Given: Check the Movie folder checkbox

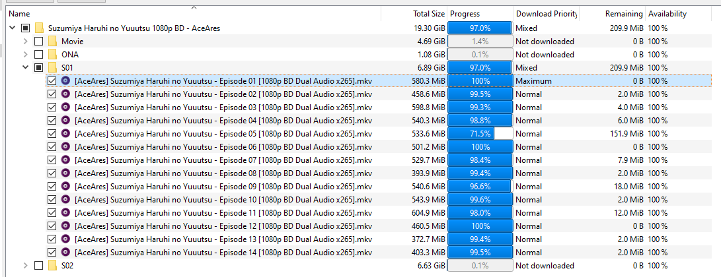Looking at the screenshot, I should 38,42.
